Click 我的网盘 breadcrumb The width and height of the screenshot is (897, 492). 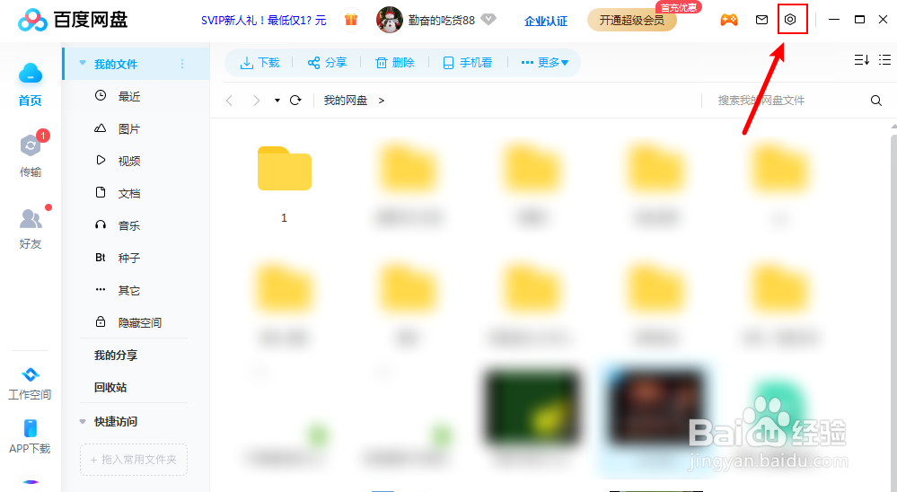(346, 101)
